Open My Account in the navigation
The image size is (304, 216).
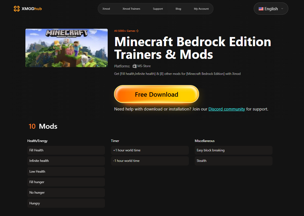(x=201, y=9)
